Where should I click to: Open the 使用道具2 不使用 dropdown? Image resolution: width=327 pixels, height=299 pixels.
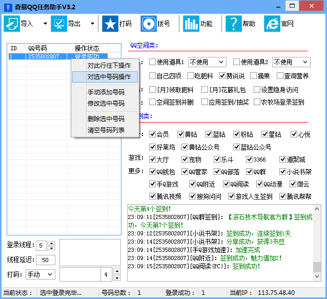[x=291, y=62]
